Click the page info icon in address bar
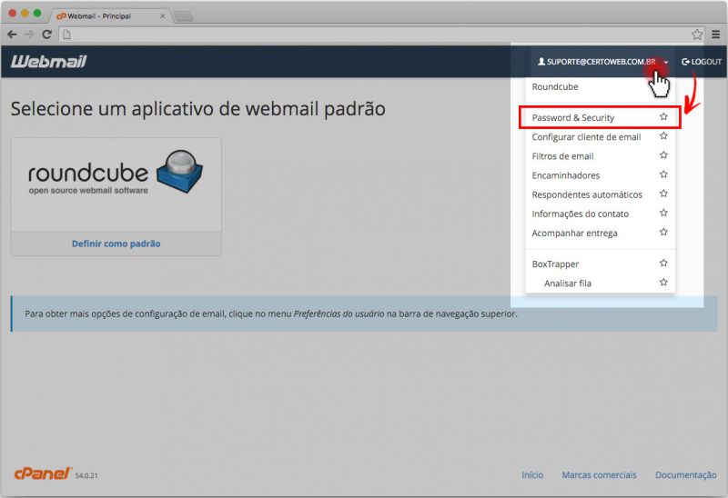This screenshot has width=728, height=498. coord(66,35)
